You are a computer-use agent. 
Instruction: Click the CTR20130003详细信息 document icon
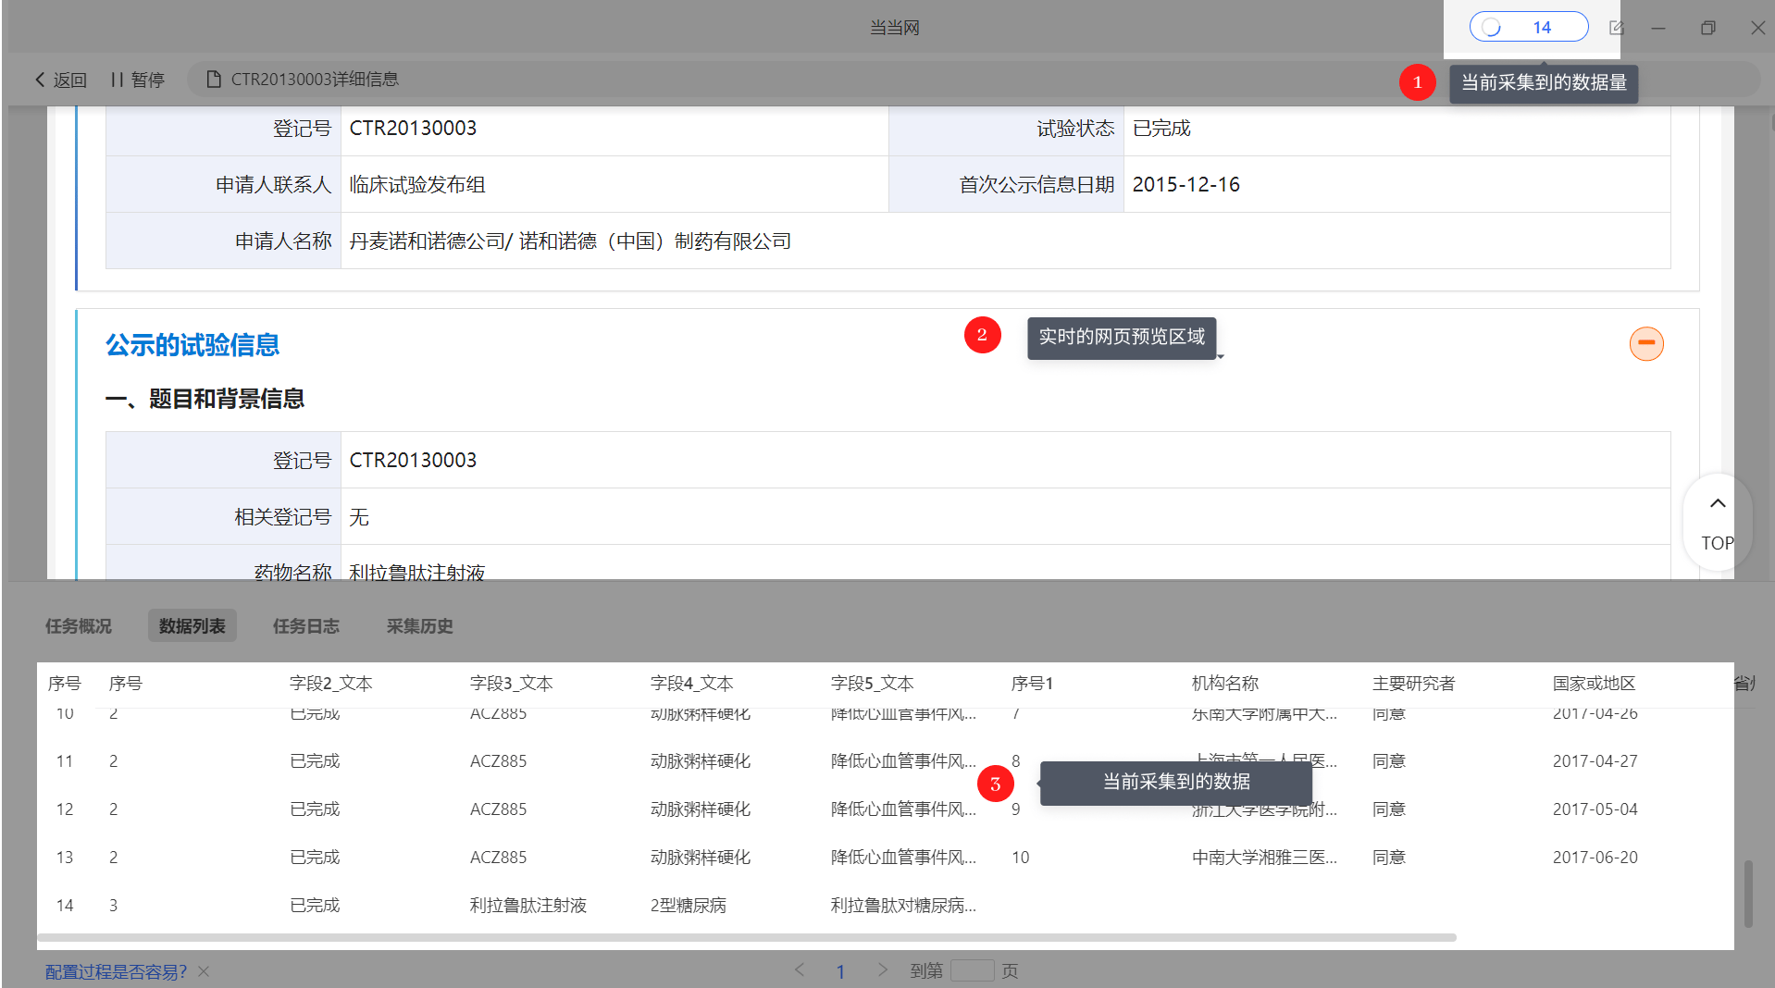[214, 80]
